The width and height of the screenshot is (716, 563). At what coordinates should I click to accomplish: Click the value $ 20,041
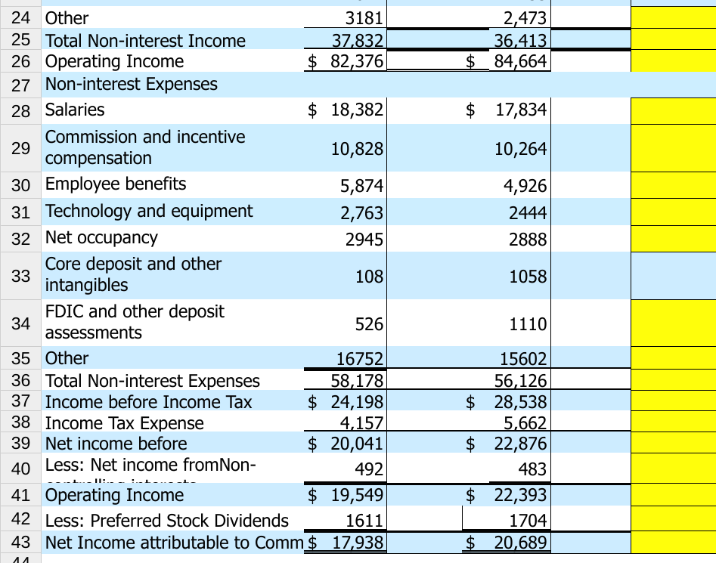[346, 444]
